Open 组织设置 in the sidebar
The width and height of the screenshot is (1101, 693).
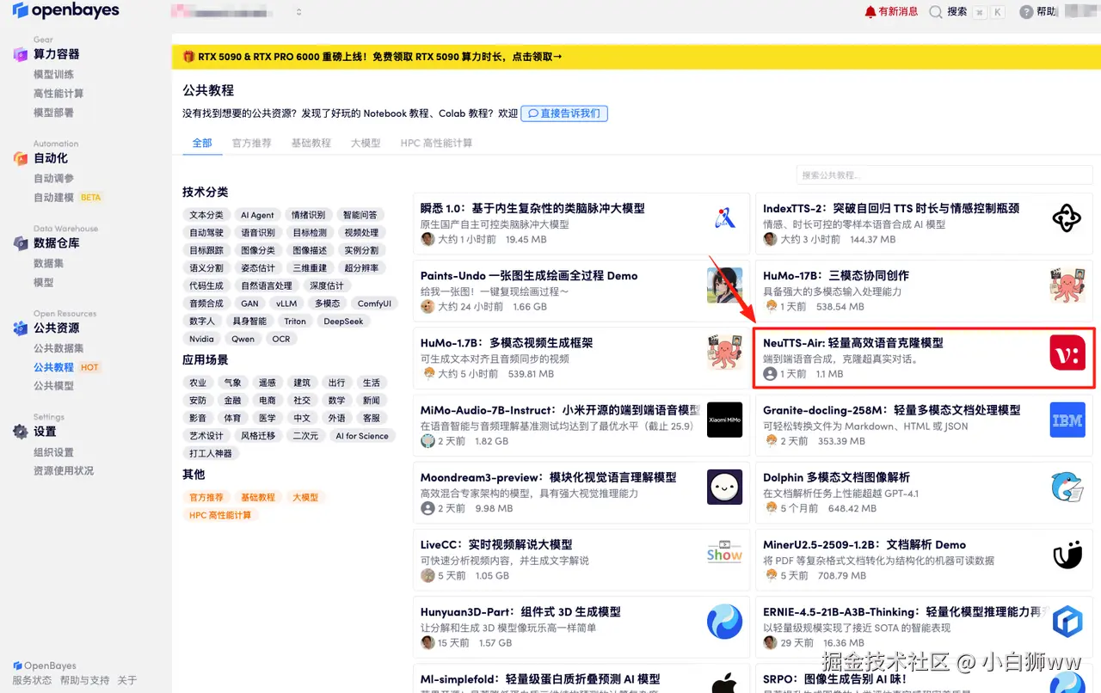(x=53, y=452)
